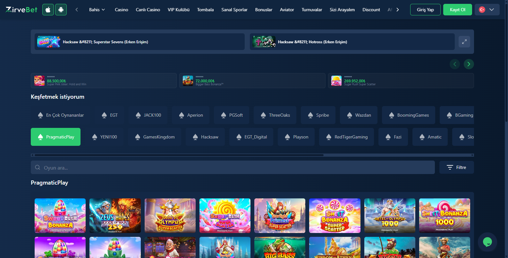The image size is (508, 258).
Task: Click the Superstar Sevens announcement thumbnail
Action: coord(49,42)
